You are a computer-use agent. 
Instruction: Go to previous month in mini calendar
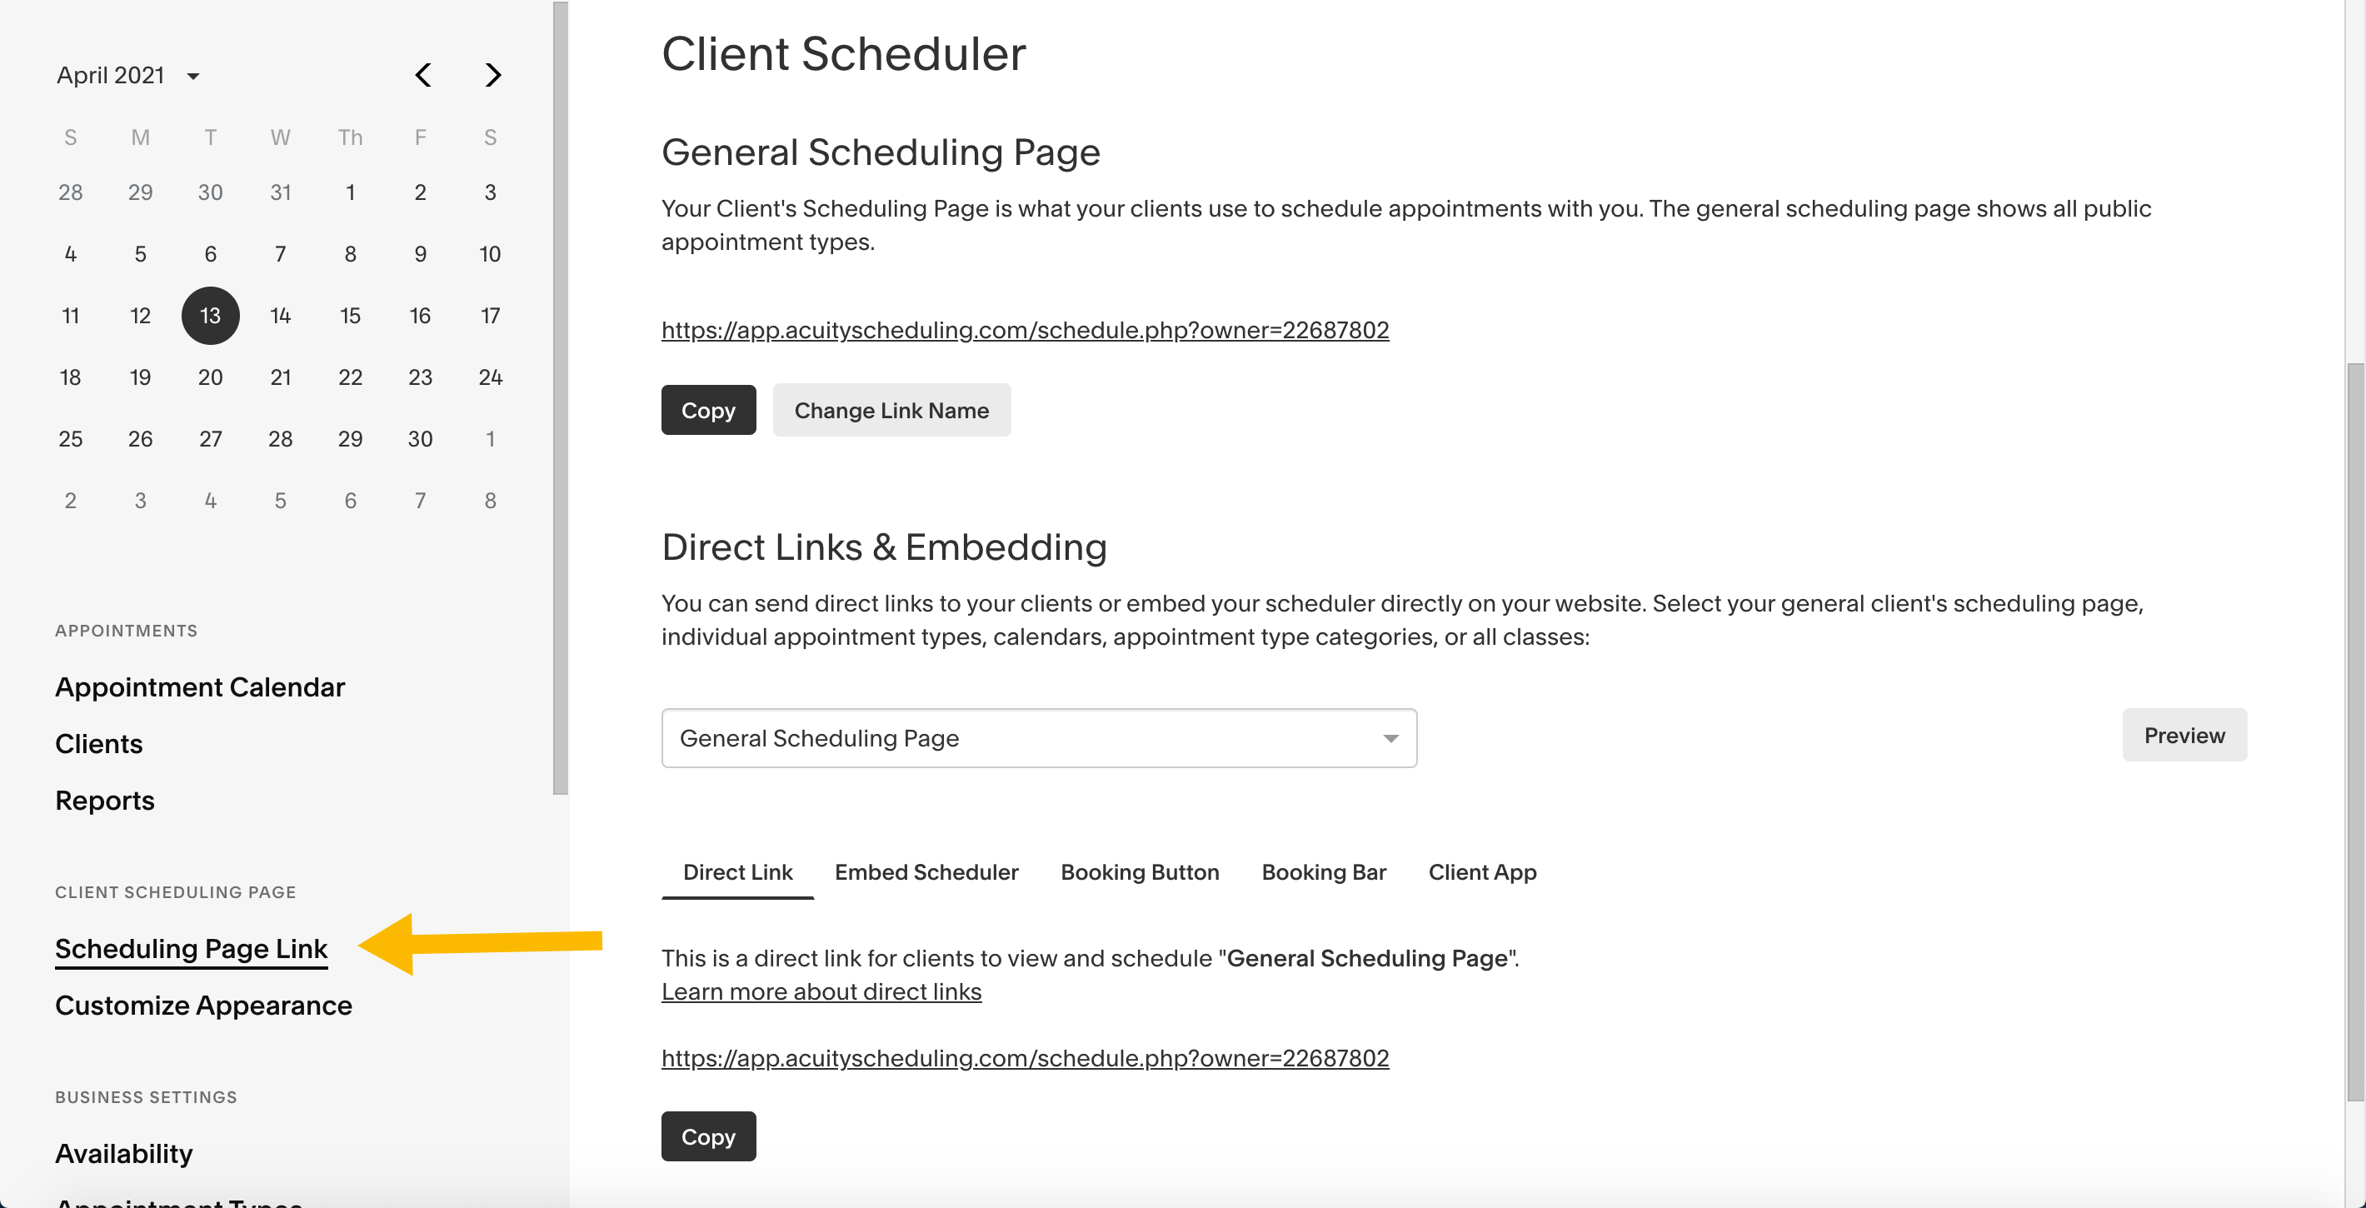(x=422, y=75)
